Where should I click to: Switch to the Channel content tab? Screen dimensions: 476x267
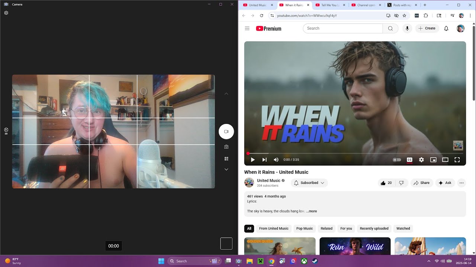click(x=367, y=5)
